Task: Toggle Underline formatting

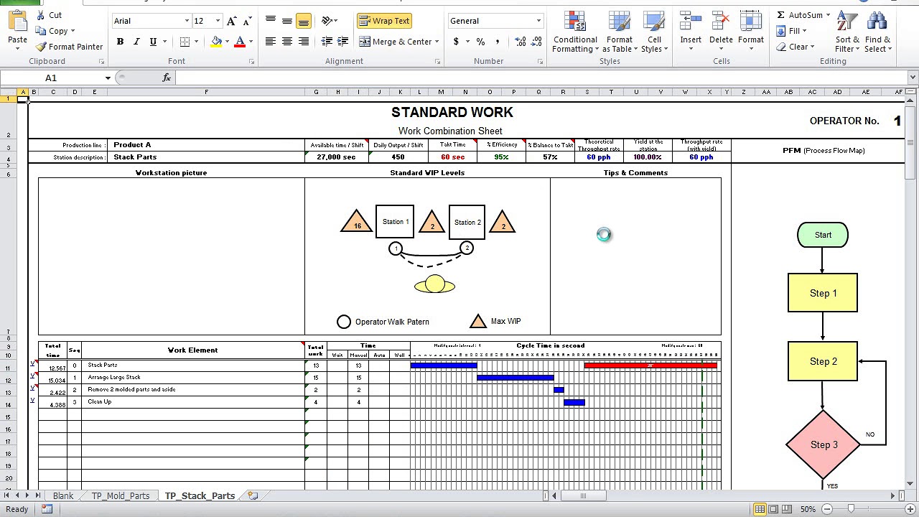Action: (153, 42)
